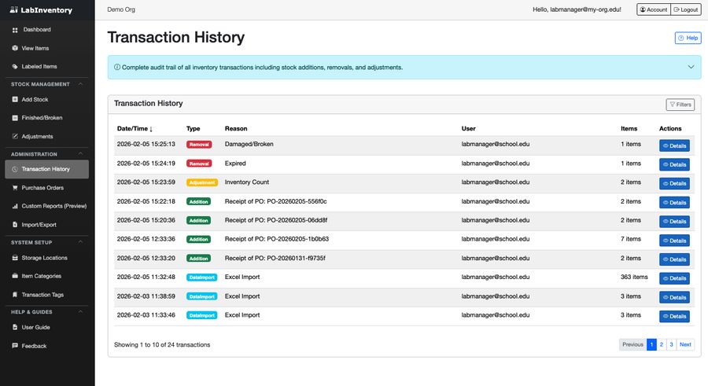
Task: Click the Reason column header
Action: click(x=236, y=129)
